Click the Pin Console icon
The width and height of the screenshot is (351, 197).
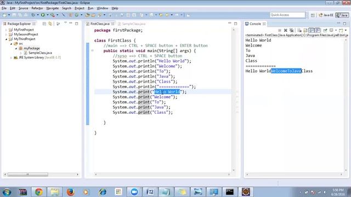pos(325,31)
